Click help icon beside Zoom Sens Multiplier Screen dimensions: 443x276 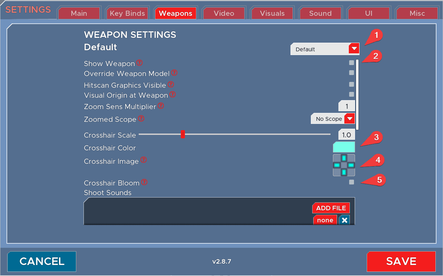[x=161, y=106]
